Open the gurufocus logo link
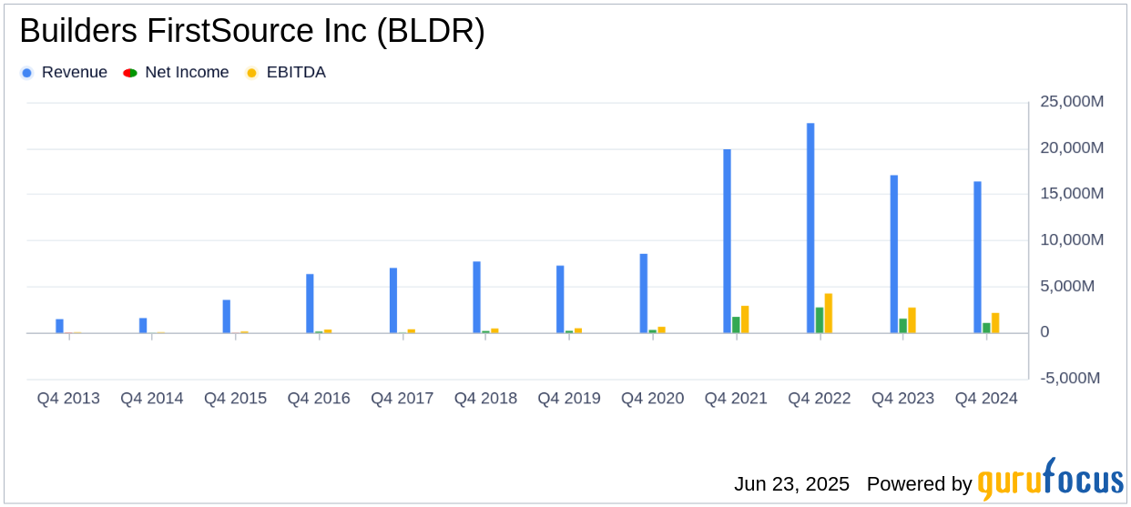 pos(1050,480)
